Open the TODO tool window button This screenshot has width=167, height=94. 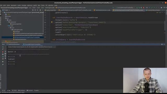[x=14, y=91]
